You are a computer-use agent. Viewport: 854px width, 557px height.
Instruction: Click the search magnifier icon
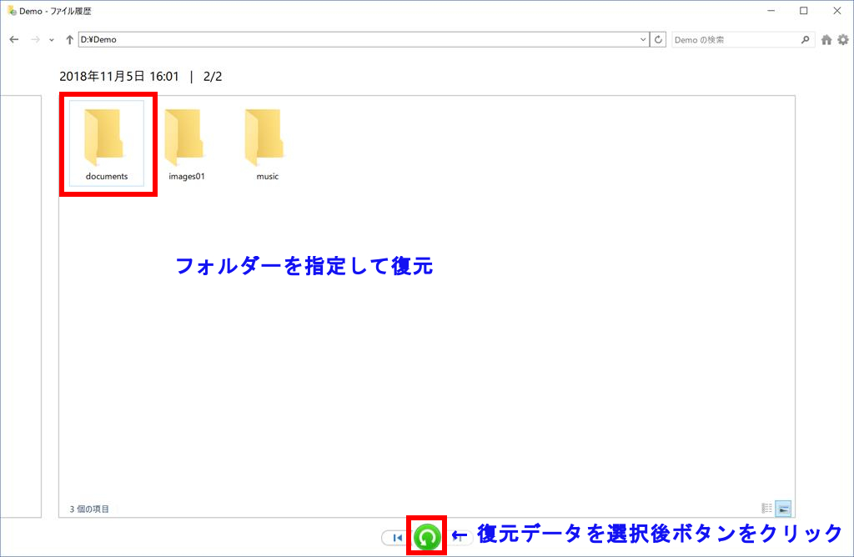coord(805,40)
